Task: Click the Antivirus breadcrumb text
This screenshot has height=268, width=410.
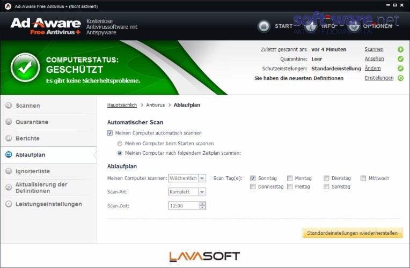Action: click(x=155, y=105)
